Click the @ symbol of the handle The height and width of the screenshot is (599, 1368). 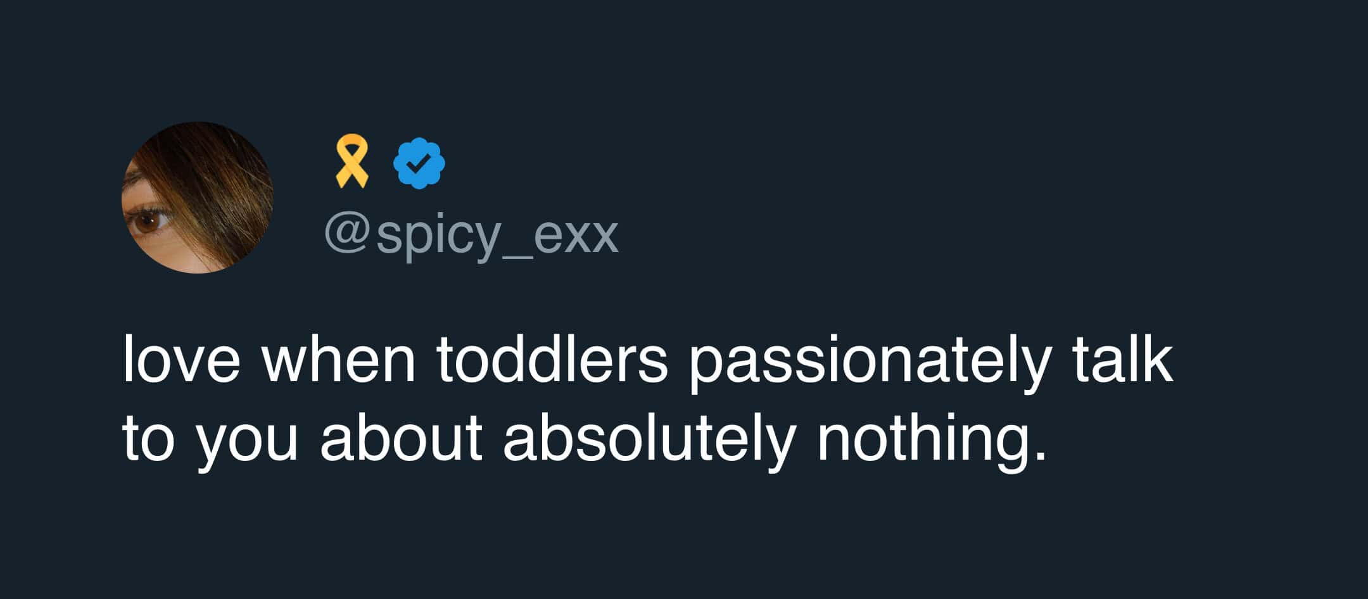(346, 234)
